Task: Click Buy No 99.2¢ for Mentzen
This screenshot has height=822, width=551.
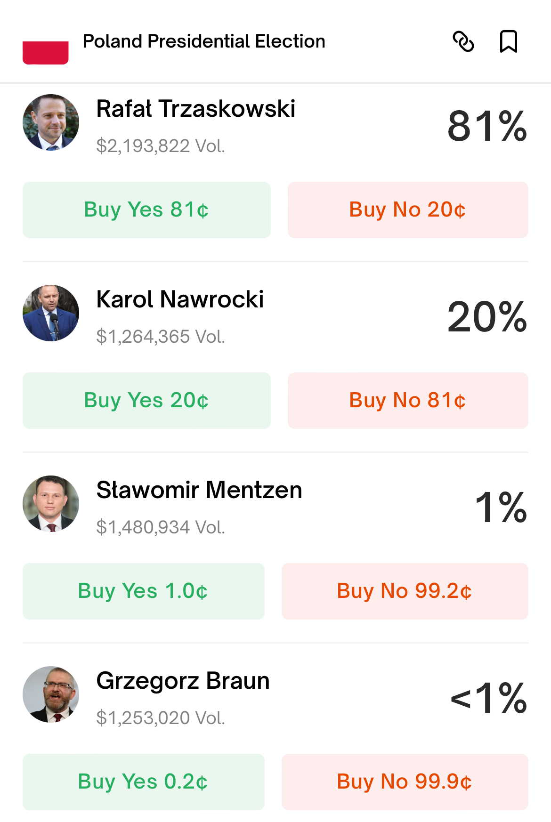Action: pos(405,591)
